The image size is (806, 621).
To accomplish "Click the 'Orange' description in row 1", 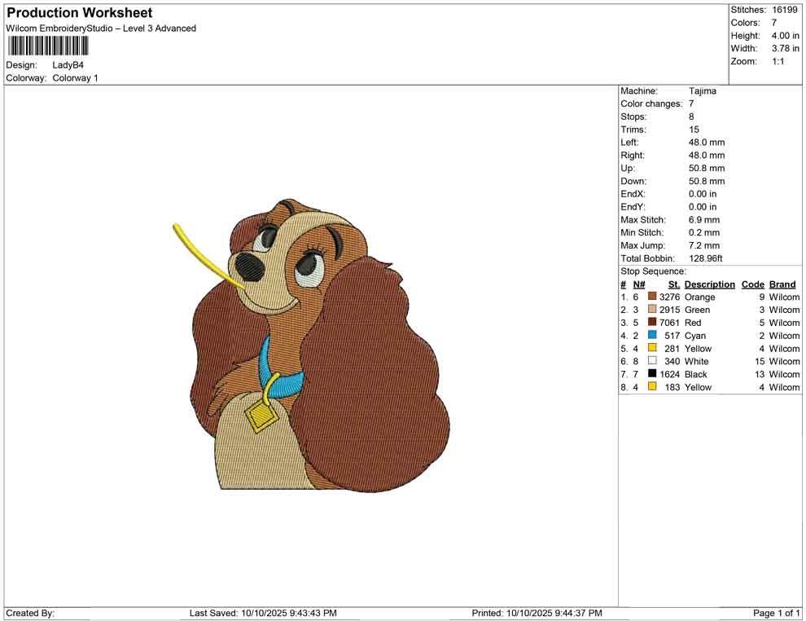I will 699,297.
